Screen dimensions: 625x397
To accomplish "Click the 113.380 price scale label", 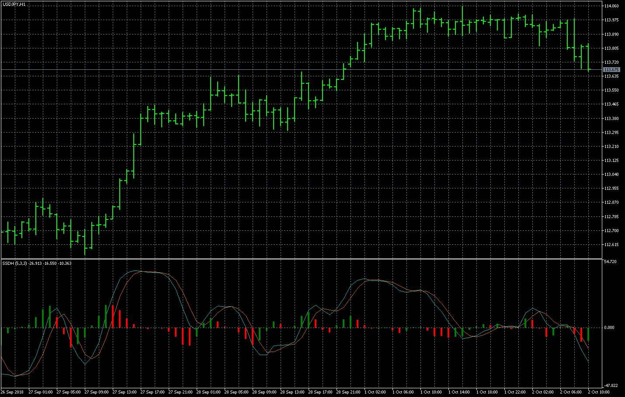I will coord(611,118).
